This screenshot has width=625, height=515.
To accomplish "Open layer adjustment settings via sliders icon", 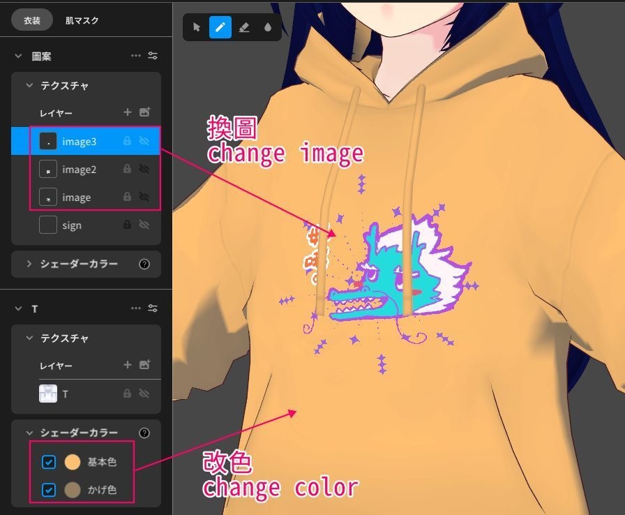I will (x=152, y=56).
